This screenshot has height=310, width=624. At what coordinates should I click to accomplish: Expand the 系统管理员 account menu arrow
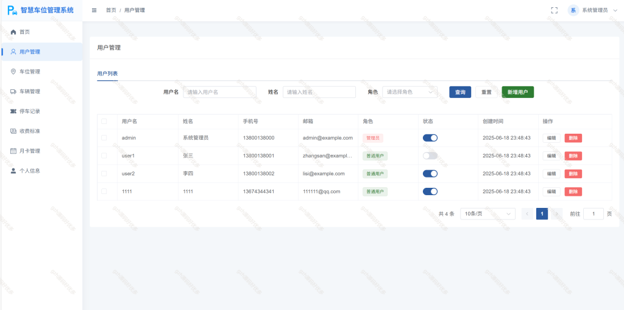[x=615, y=11]
